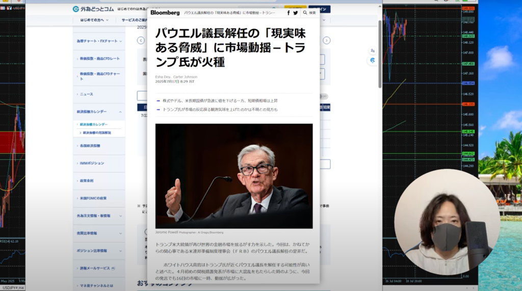The width and height of the screenshot is (522, 291).
Task: Click the translate icon at the browser's right edge
Action: coord(373,50)
